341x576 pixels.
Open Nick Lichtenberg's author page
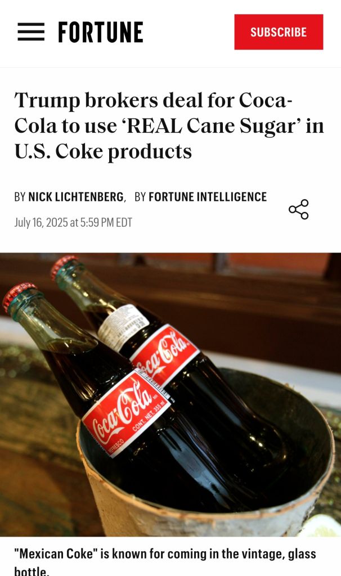(76, 197)
